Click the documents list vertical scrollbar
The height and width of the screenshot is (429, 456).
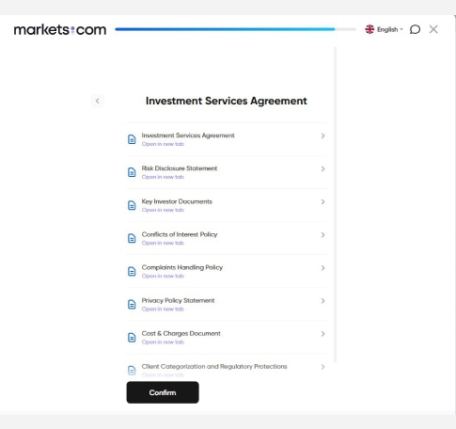[x=335, y=204]
